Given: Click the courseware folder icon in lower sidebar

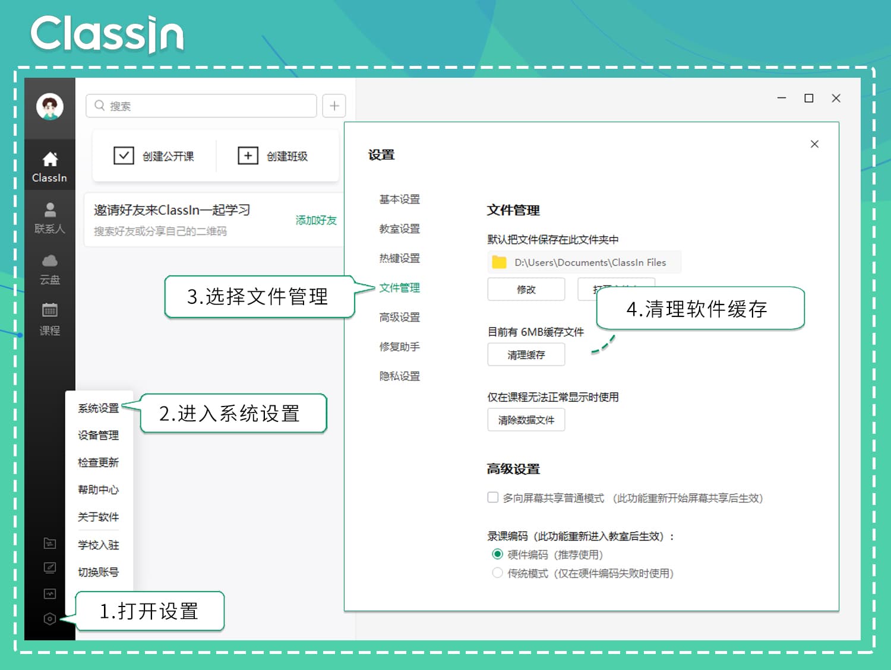Looking at the screenshot, I should tap(50, 543).
